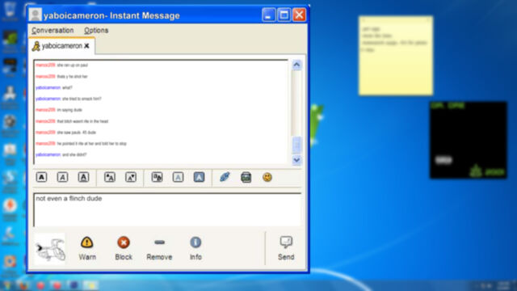Open the smiley emoticon picker

tap(267, 177)
